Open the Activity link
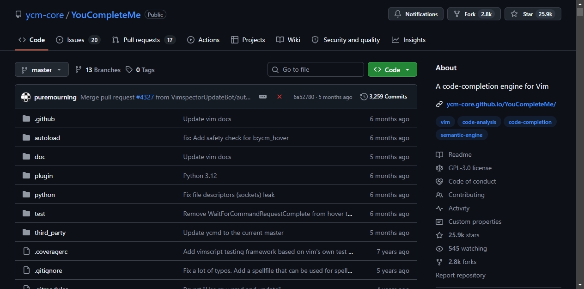584x289 pixels. pyautogui.click(x=452, y=208)
